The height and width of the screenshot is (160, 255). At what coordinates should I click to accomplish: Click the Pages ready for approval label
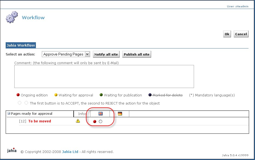(x=32, y=113)
